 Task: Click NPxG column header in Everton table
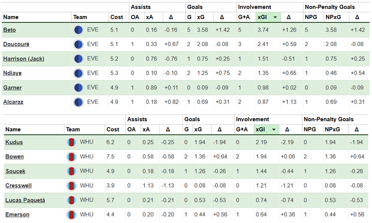click(x=332, y=17)
